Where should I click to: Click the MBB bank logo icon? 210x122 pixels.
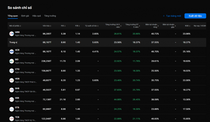pos(11,34)
